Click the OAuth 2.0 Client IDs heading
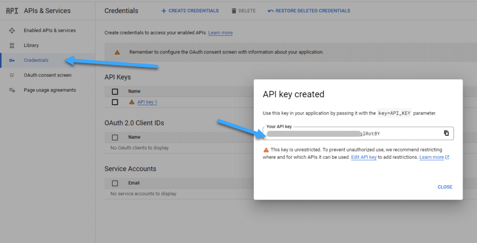 pyautogui.click(x=134, y=123)
